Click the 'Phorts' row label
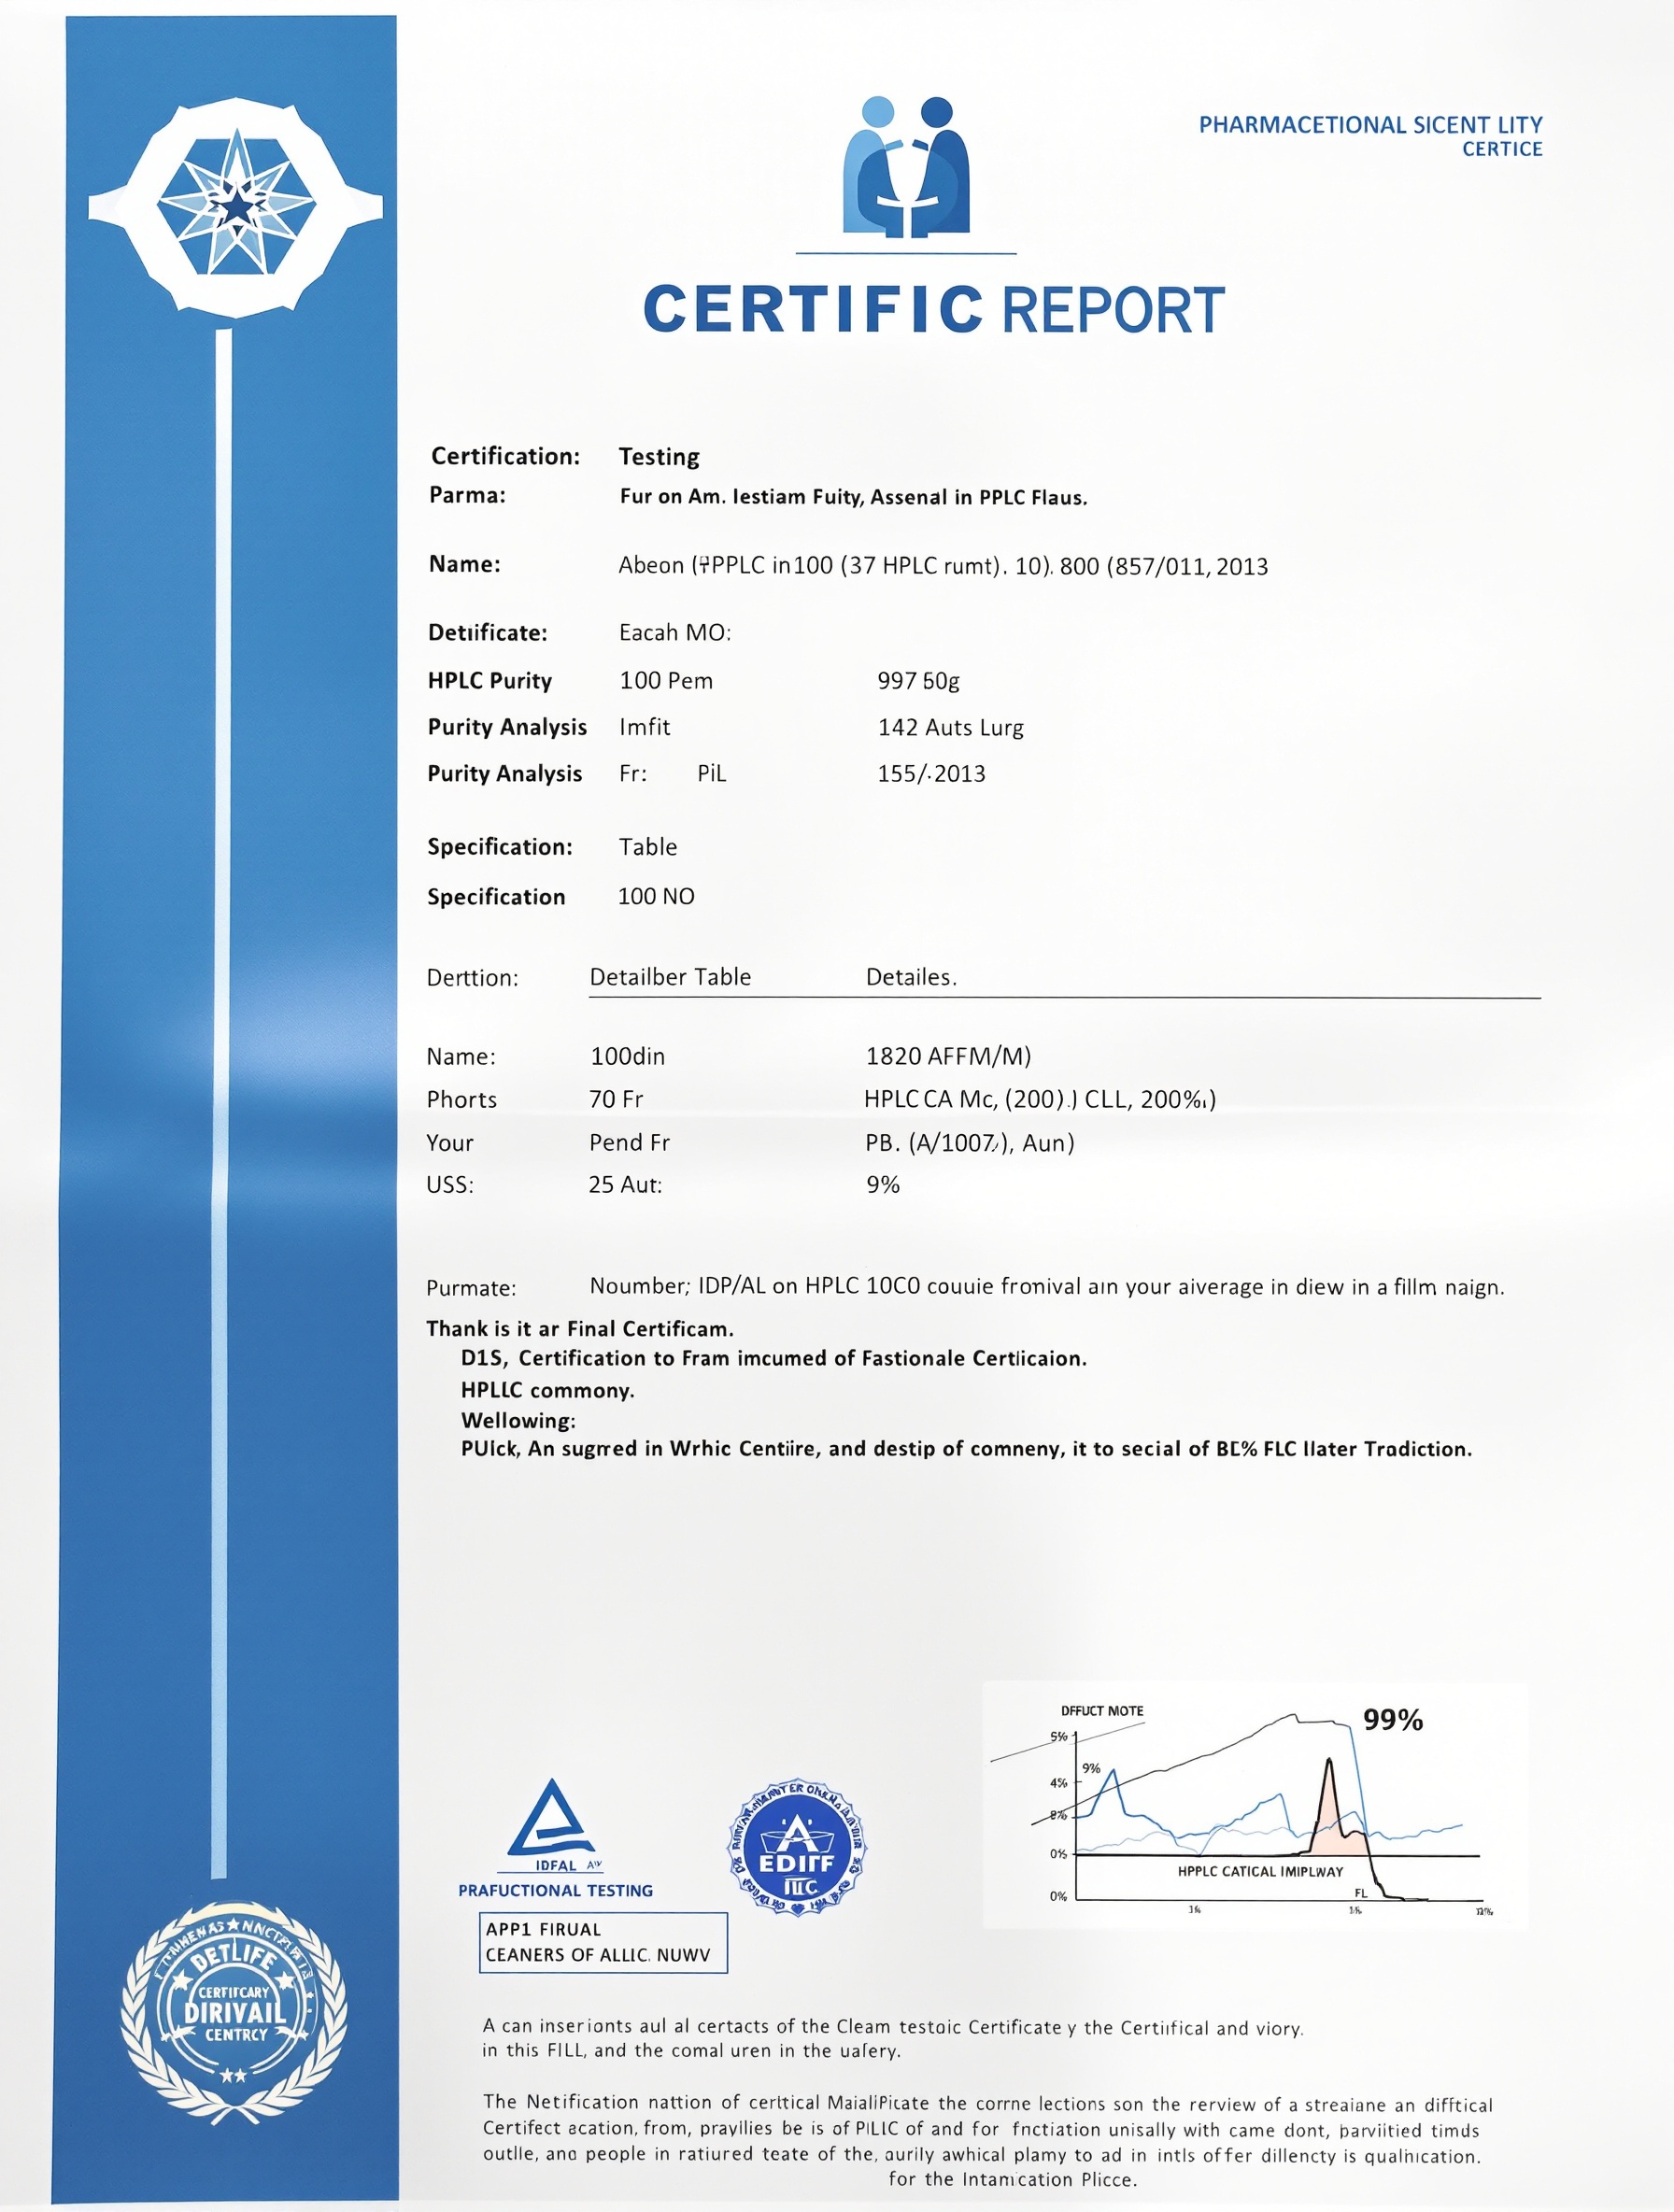 [461, 1100]
